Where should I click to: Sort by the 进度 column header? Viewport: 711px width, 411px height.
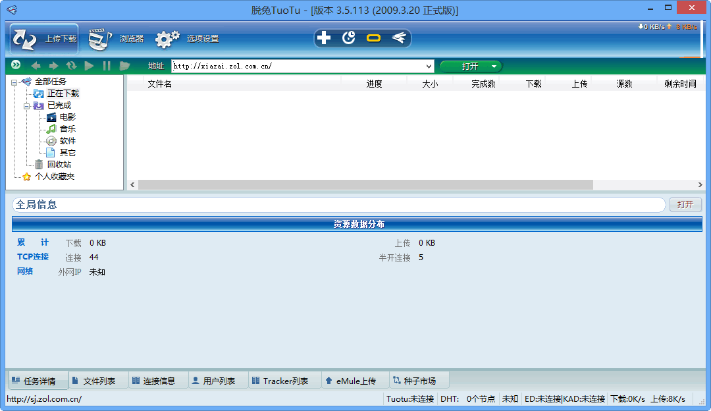pos(374,84)
